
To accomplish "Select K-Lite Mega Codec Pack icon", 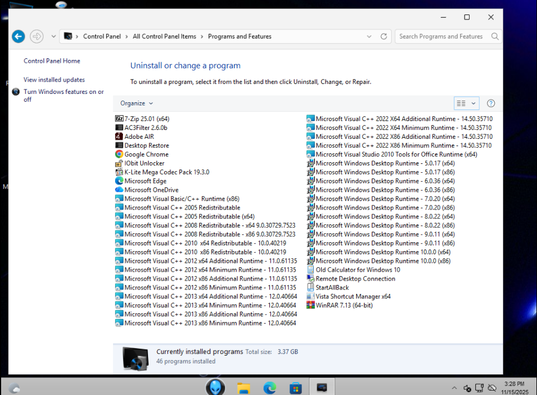I will pyautogui.click(x=119, y=172).
